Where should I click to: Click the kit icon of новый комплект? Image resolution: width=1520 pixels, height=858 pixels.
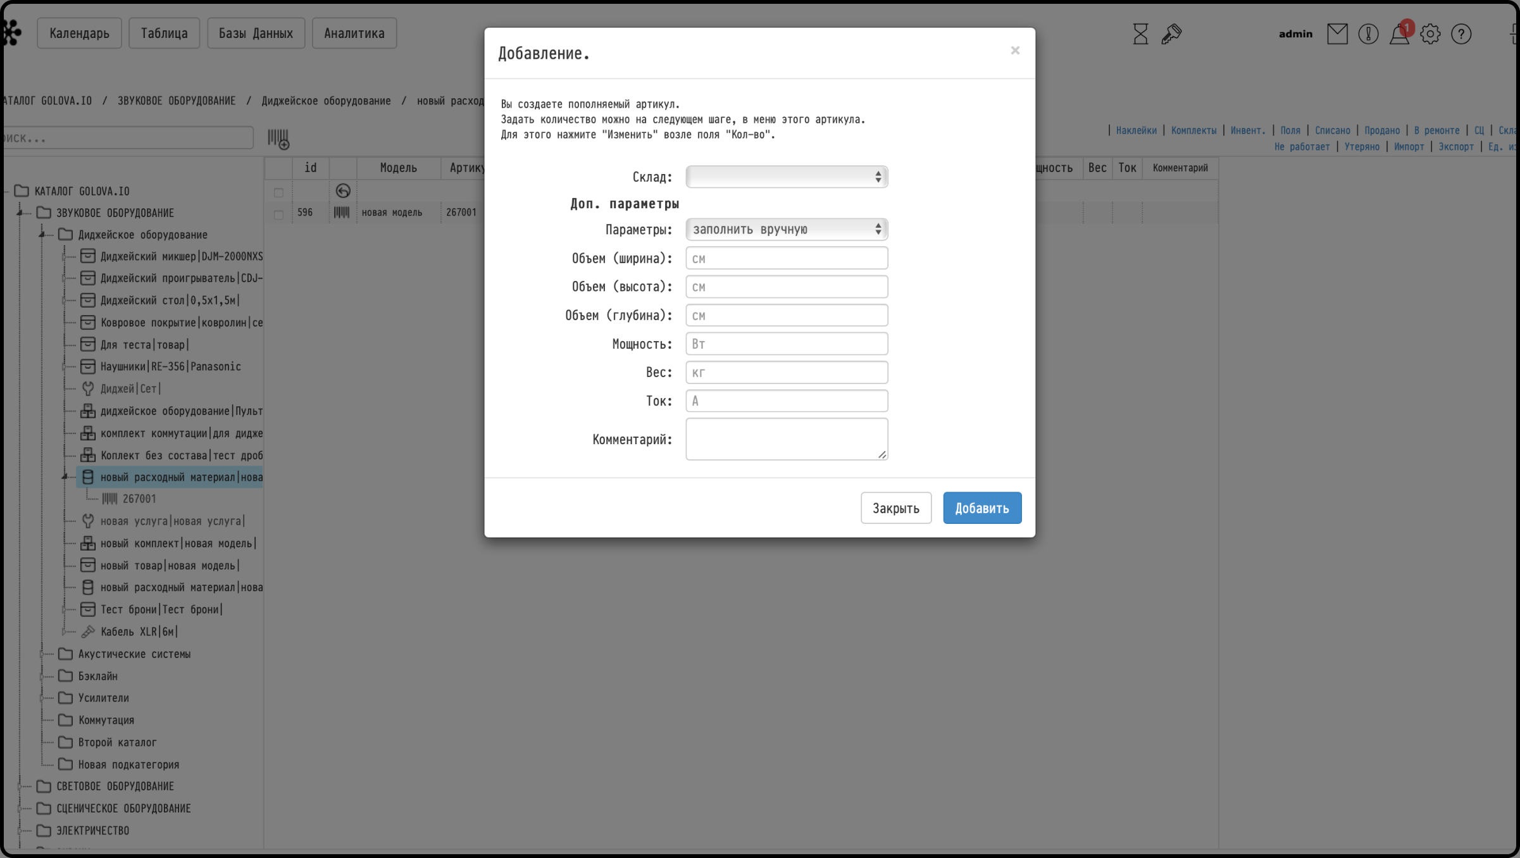coord(88,544)
